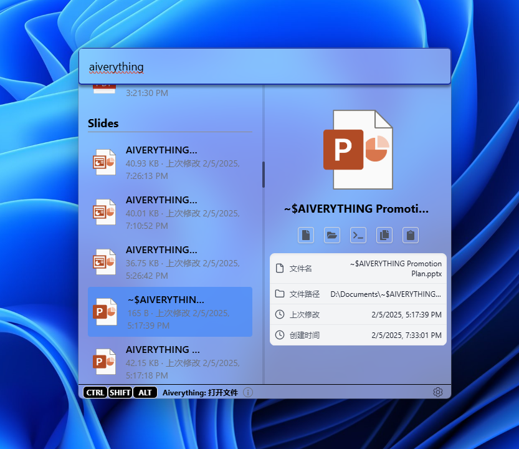Click the ~$AIVERYTHING Promotion Plan.pptx filename value
Viewport: 519px width, 449px height.
click(x=396, y=268)
